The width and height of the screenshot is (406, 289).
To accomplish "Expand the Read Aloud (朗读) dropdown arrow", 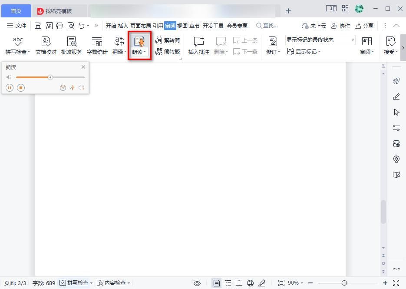I will (145, 52).
